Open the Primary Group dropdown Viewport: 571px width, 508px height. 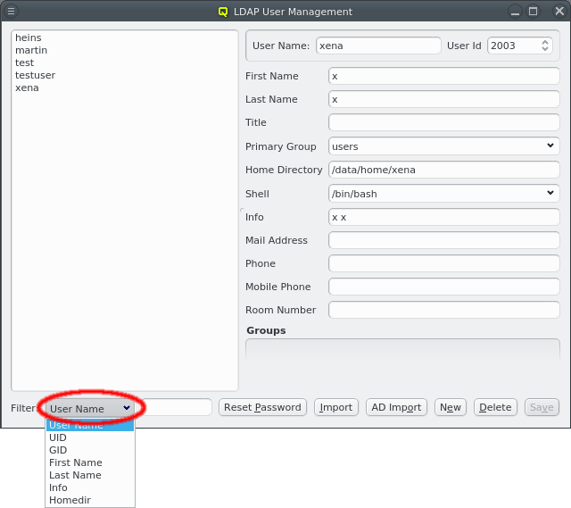(x=444, y=146)
